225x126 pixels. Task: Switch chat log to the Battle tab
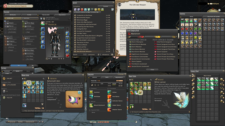[x=21, y=122]
